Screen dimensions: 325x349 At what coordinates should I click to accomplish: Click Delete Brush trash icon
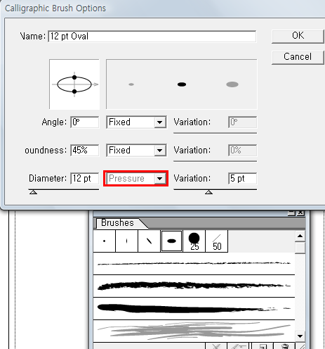coord(284,346)
